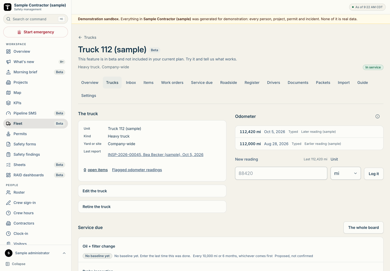Open the Service due tab
Image resolution: width=390 pixels, height=271 pixels.
[x=202, y=83]
